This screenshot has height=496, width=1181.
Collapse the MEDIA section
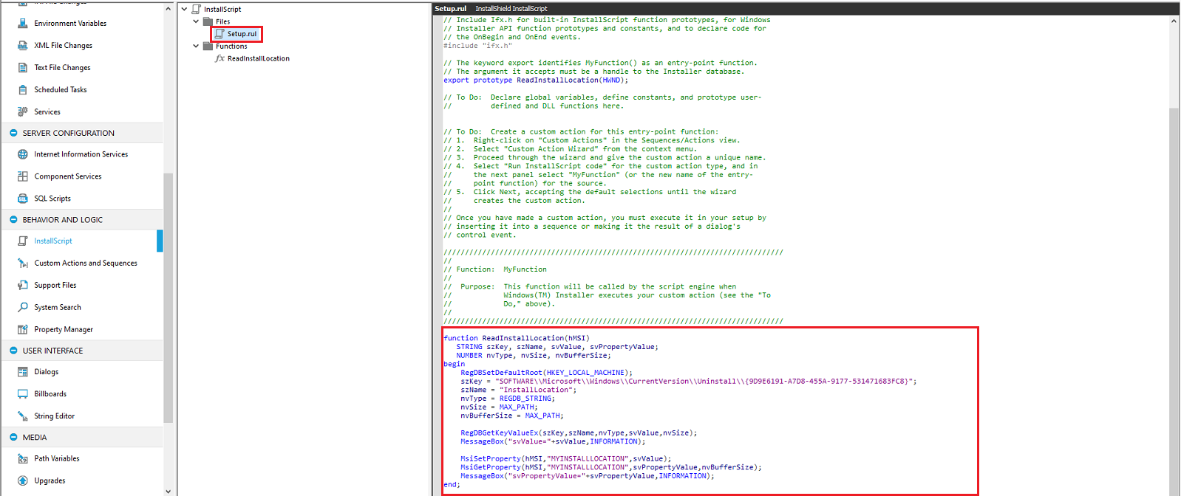click(x=13, y=438)
